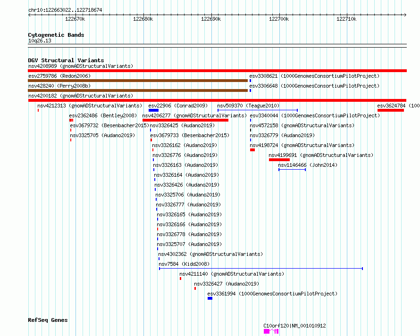Click nsv4199691 gnomAD variant label

pyautogui.click(x=321, y=155)
